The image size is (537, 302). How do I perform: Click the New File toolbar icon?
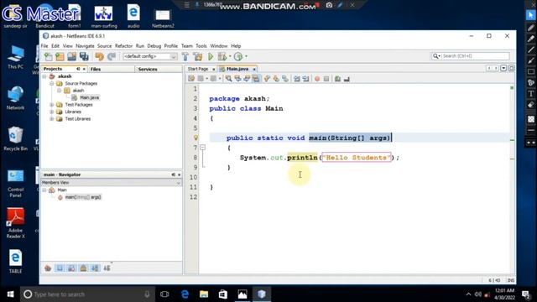coord(49,56)
